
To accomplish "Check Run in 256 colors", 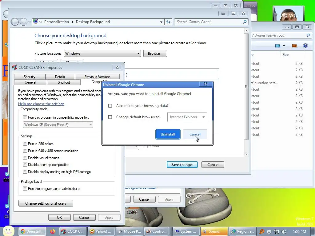I will pyautogui.click(x=25, y=144).
